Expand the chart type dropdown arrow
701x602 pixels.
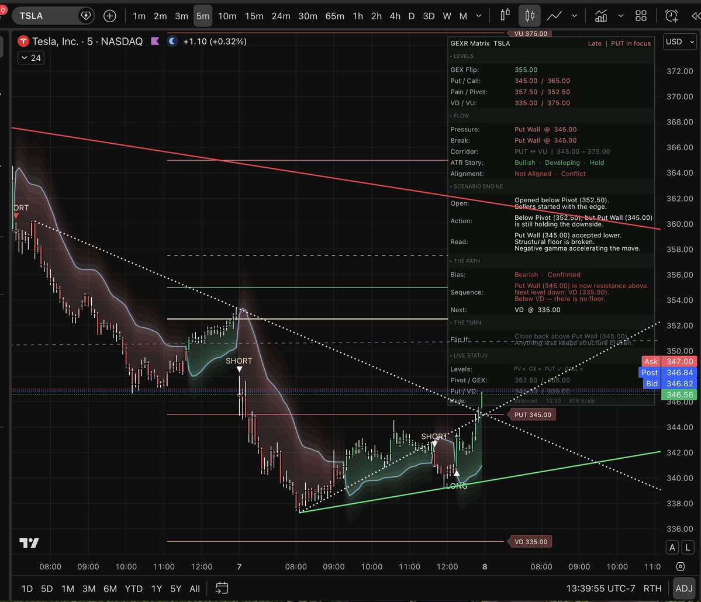[575, 16]
